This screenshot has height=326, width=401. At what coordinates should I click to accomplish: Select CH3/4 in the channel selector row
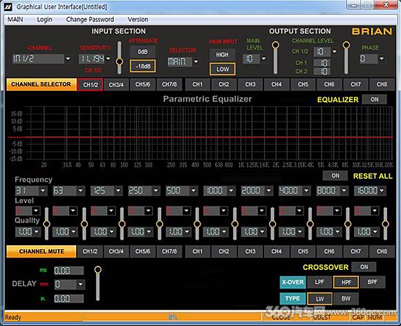pyautogui.click(x=116, y=84)
